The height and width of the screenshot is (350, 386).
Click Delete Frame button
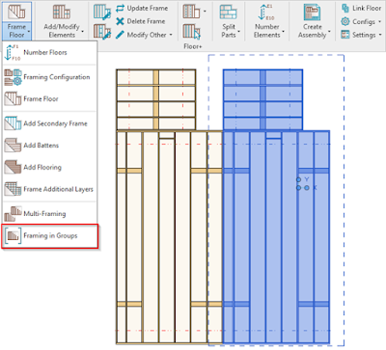click(x=140, y=21)
